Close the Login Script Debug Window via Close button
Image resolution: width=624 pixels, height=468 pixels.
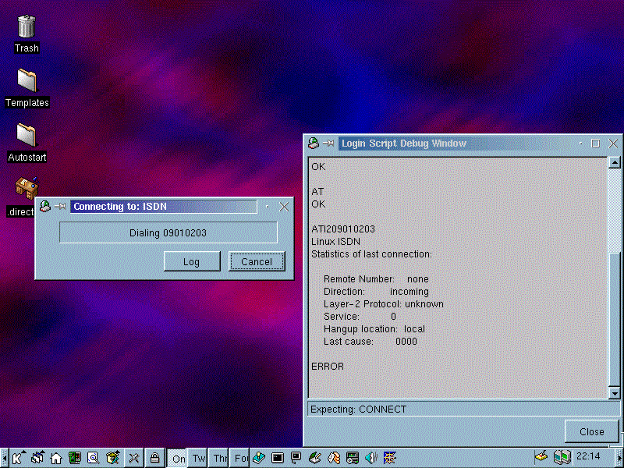[591, 431]
